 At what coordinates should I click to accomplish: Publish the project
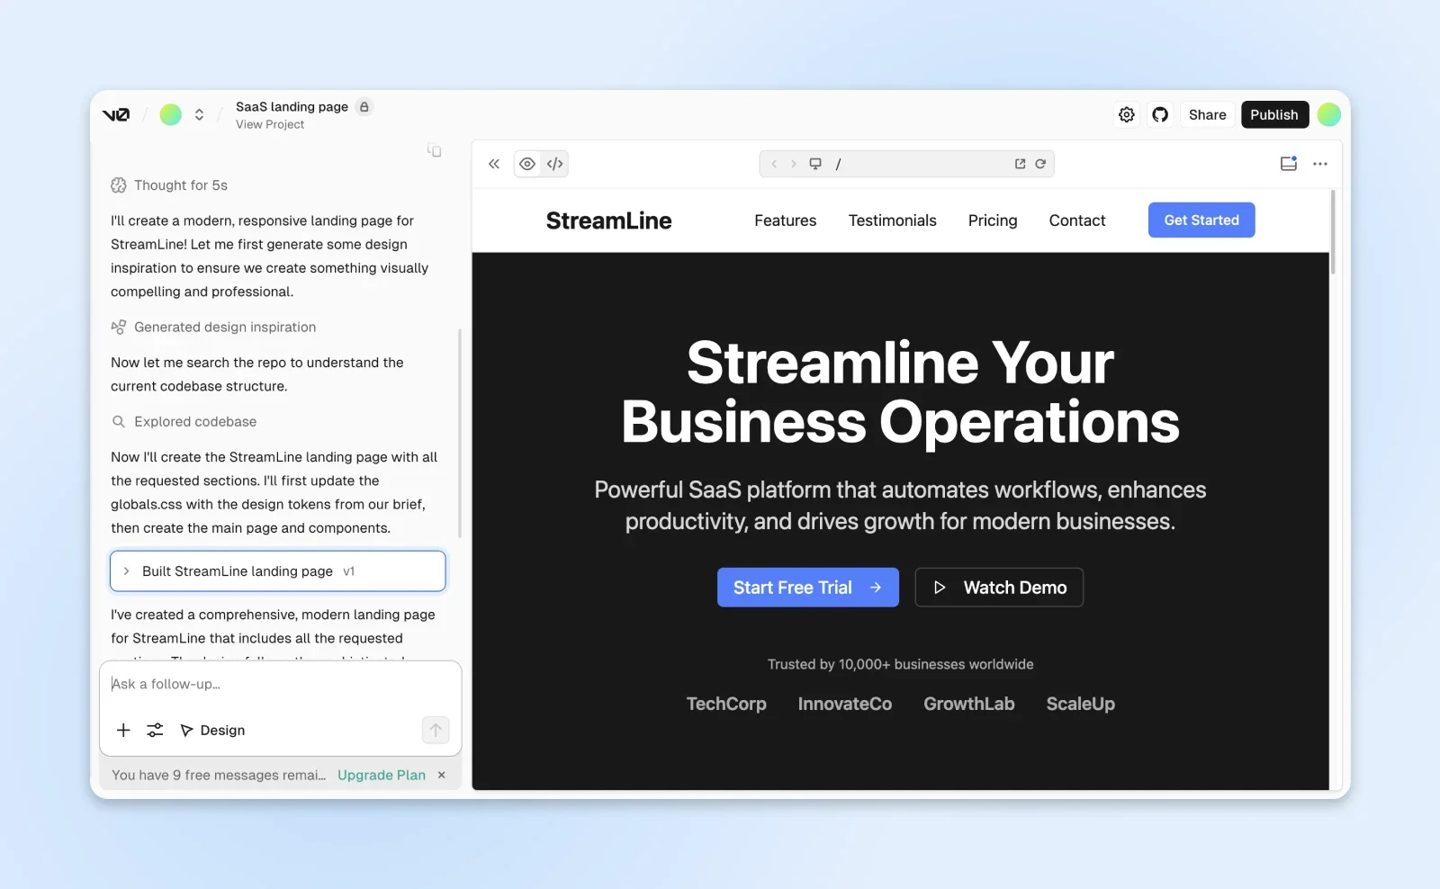1273,114
